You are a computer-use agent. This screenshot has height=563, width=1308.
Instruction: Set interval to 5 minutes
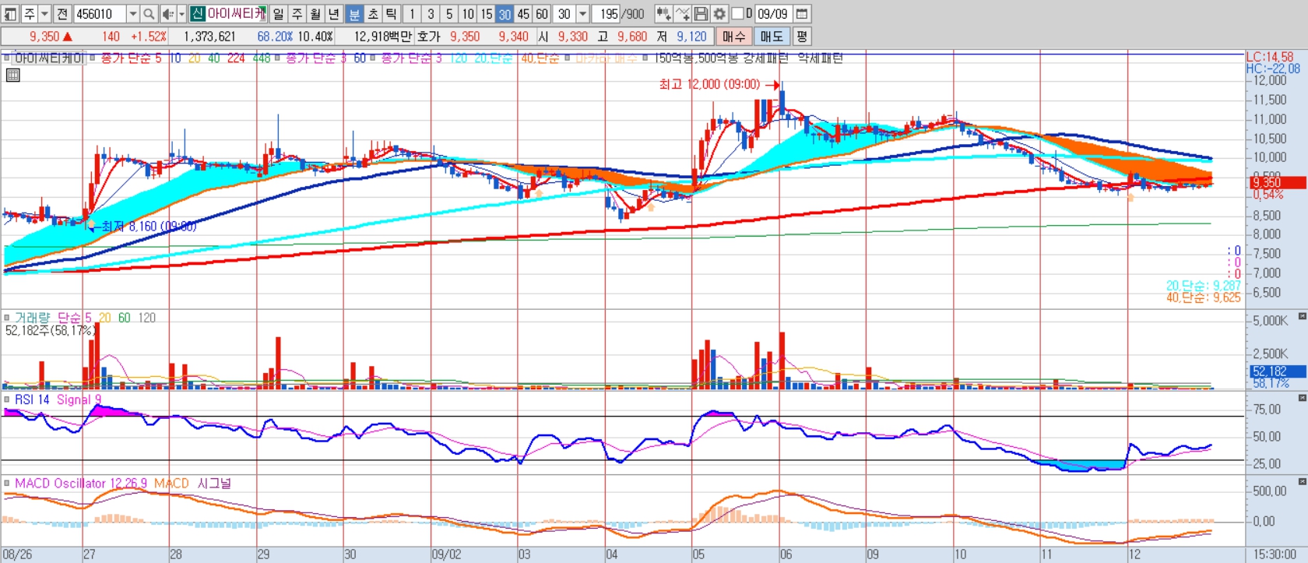[449, 14]
